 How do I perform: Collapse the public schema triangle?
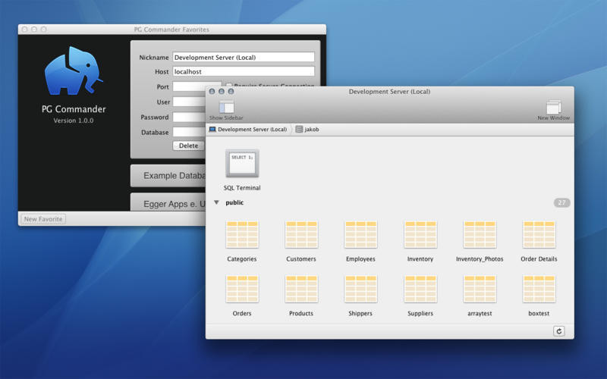tap(217, 202)
